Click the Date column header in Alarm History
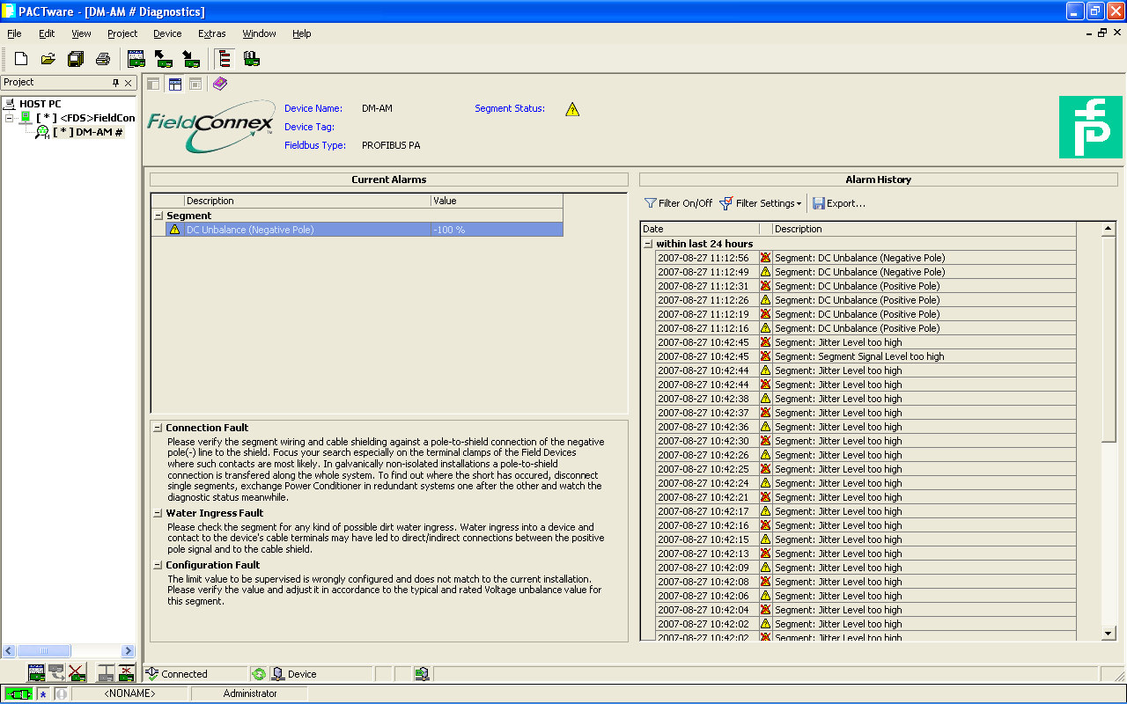This screenshot has height=704, width=1127. pos(699,229)
